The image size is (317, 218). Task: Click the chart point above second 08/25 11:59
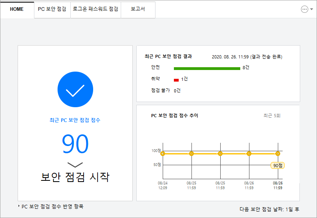pos(220,154)
